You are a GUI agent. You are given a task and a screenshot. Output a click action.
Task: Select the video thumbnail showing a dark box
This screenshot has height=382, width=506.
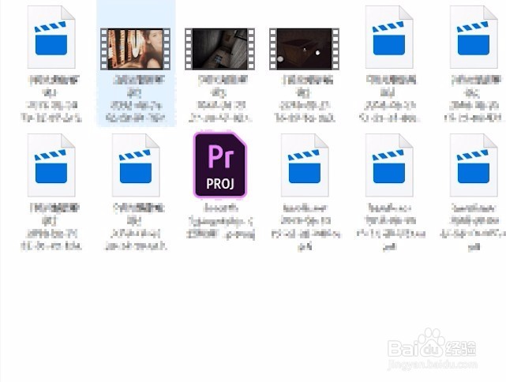304,49
